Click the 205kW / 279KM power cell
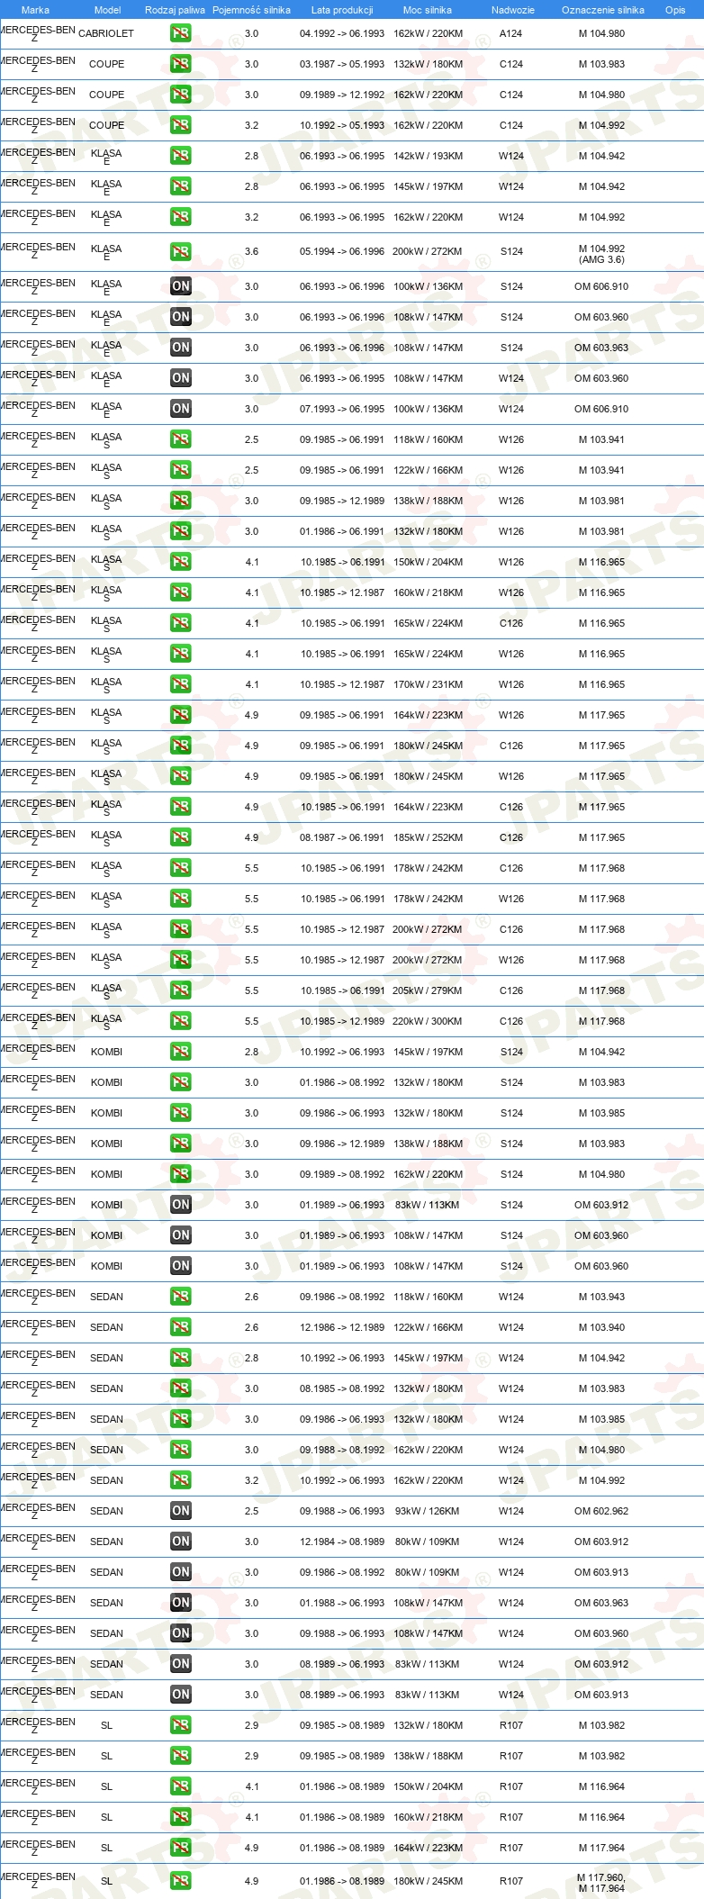The height and width of the screenshot is (1899, 704). tap(428, 990)
